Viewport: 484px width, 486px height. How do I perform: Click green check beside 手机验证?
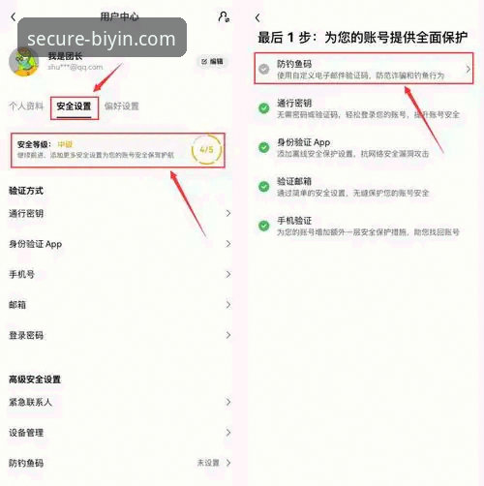pos(264,226)
